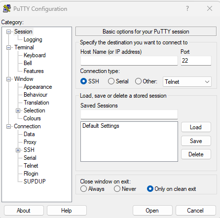Click the Port number field
Image resolution: width=220 pixels, height=218 pixels.
coord(196,61)
